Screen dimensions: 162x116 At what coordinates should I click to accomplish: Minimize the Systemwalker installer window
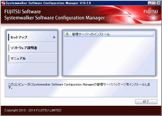click(x=149, y=3)
